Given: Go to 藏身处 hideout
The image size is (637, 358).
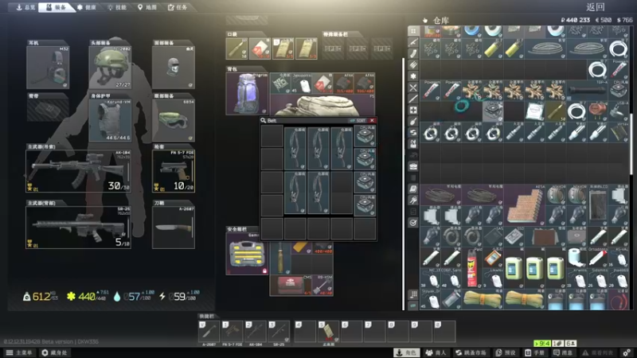Looking at the screenshot, I should pos(54,352).
